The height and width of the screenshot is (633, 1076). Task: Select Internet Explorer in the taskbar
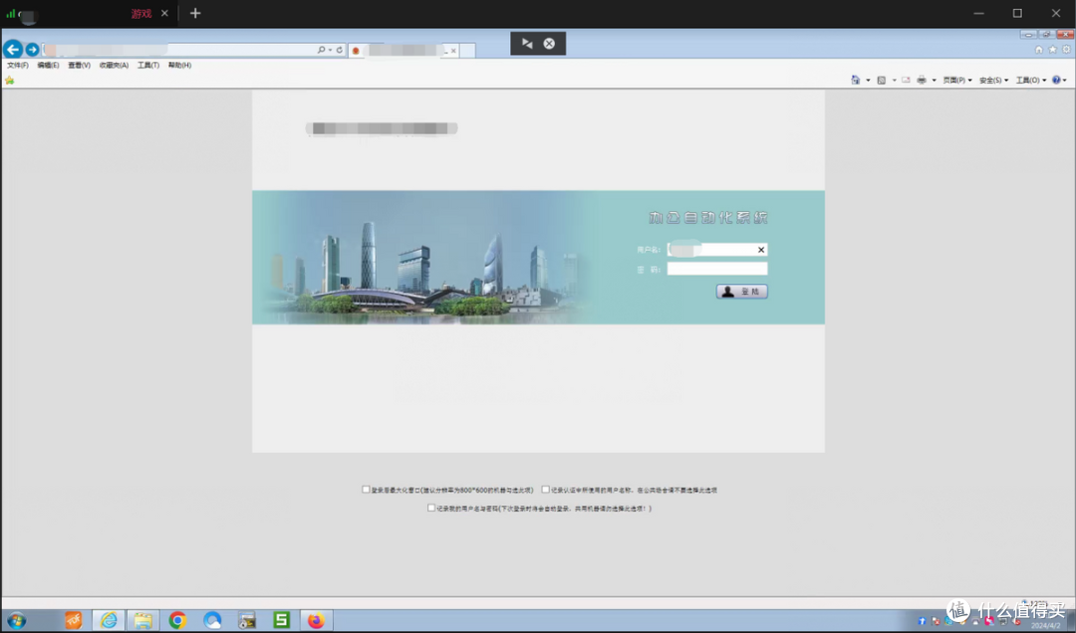point(109,621)
